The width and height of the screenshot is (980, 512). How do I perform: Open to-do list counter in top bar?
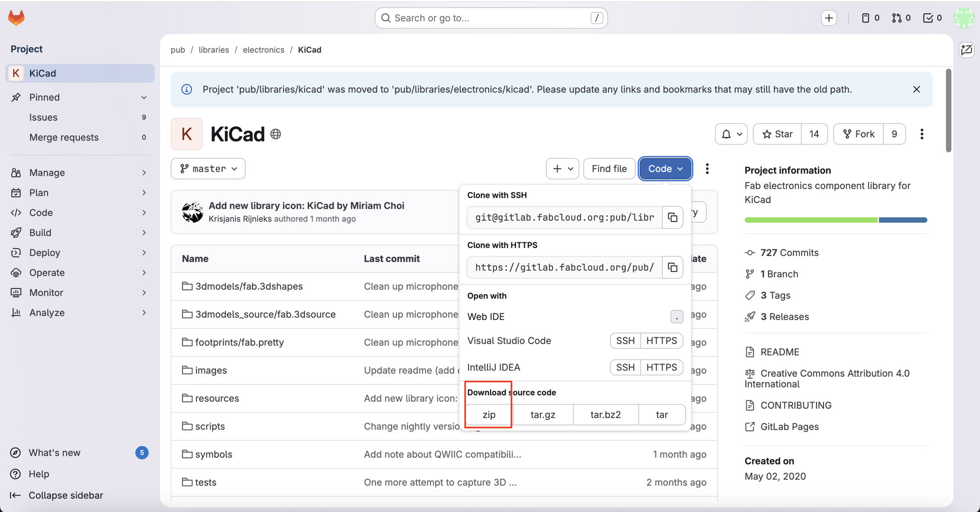point(932,18)
